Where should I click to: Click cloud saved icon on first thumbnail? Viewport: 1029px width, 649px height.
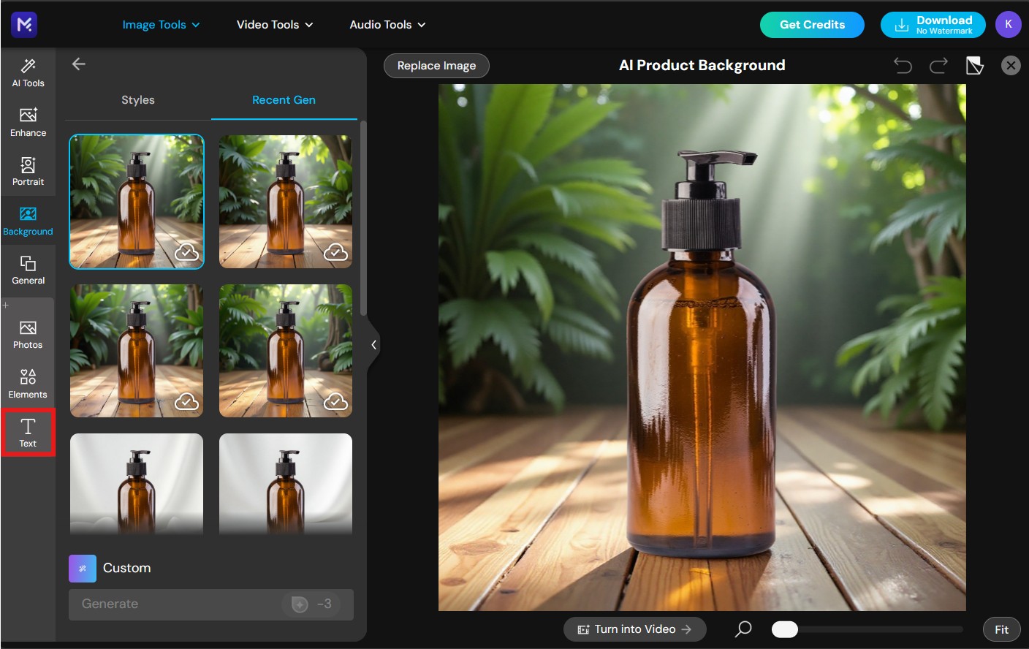[x=186, y=252]
